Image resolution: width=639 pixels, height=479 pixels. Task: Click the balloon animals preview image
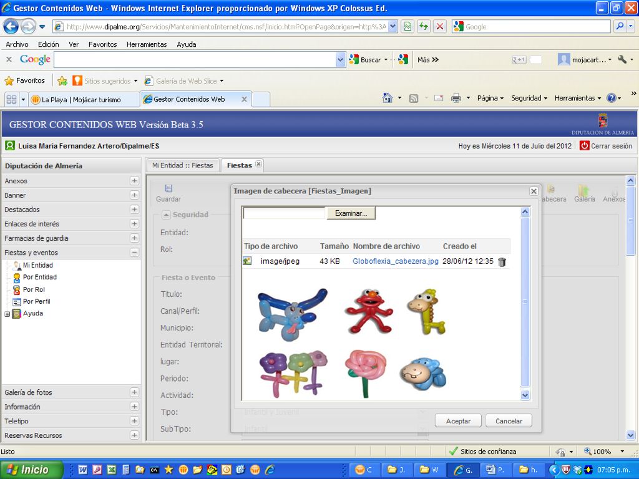click(x=353, y=343)
